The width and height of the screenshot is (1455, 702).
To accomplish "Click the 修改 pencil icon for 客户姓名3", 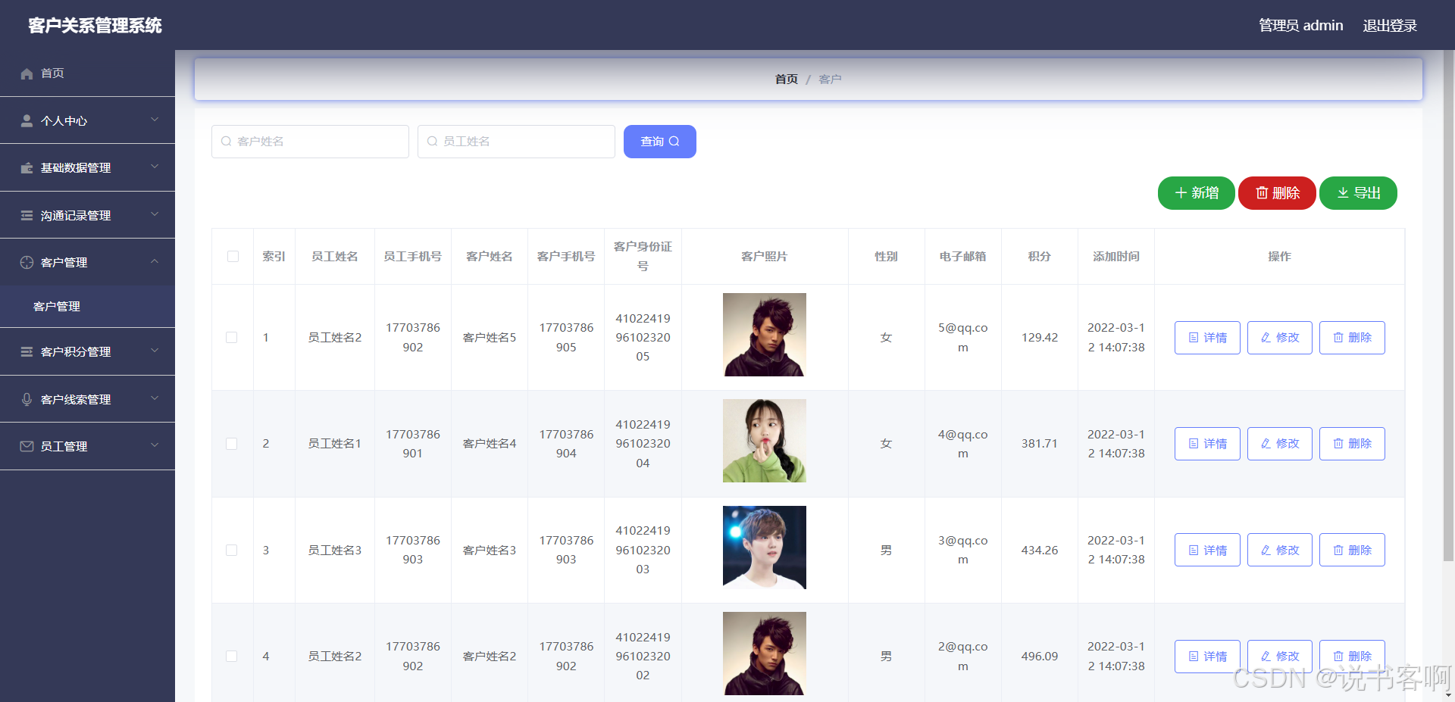I will point(1266,551).
